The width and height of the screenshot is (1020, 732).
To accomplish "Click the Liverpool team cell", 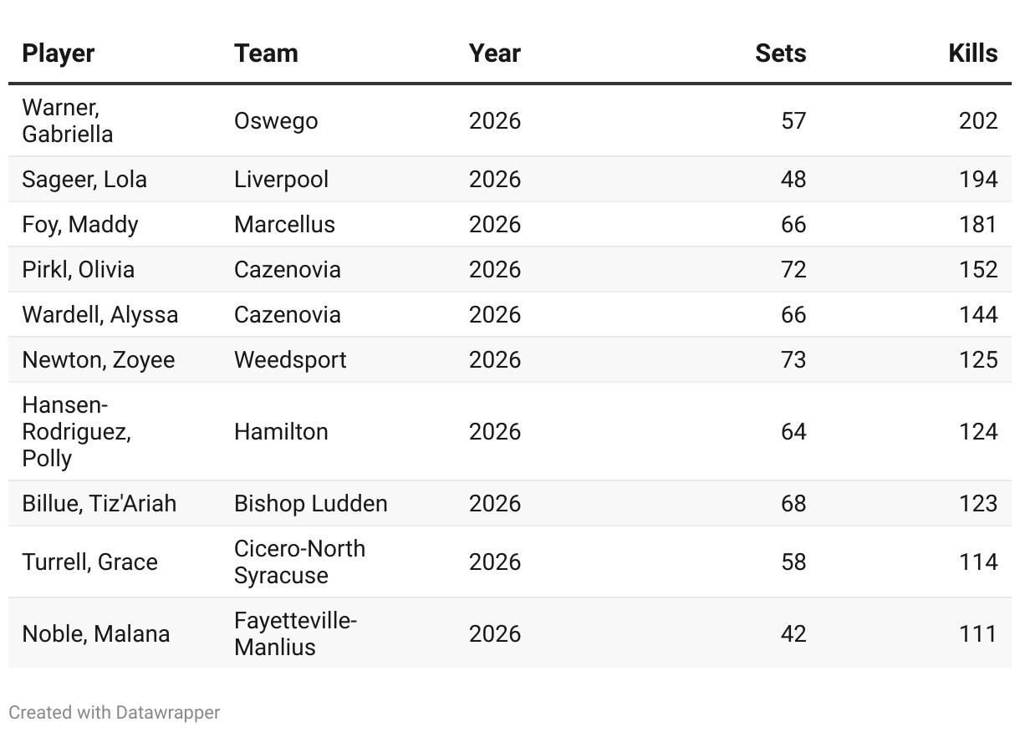I will click(281, 180).
